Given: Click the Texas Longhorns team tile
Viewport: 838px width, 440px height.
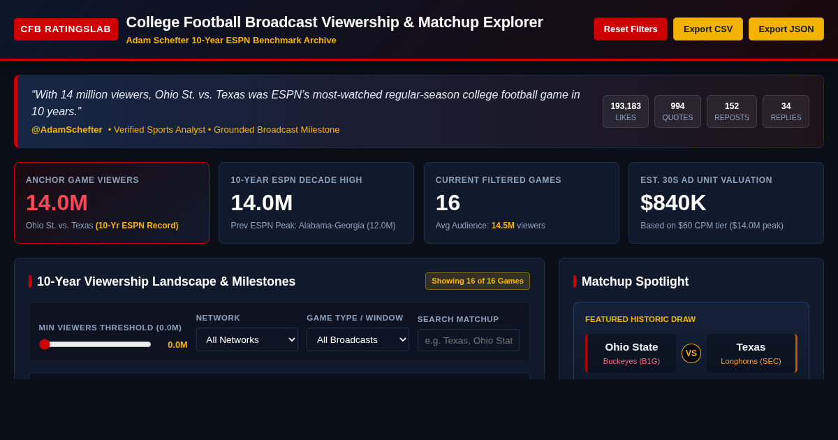Looking at the screenshot, I should [x=751, y=353].
